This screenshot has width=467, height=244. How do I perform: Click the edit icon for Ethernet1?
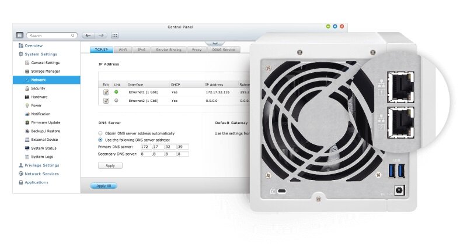106,92
